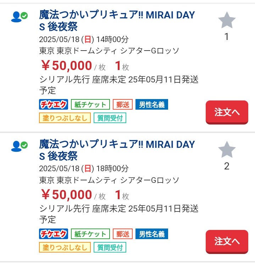Screen dimensions: 255x266
Task: Star the 18時00分 ticket listing as favorite
Action: pos(227,150)
